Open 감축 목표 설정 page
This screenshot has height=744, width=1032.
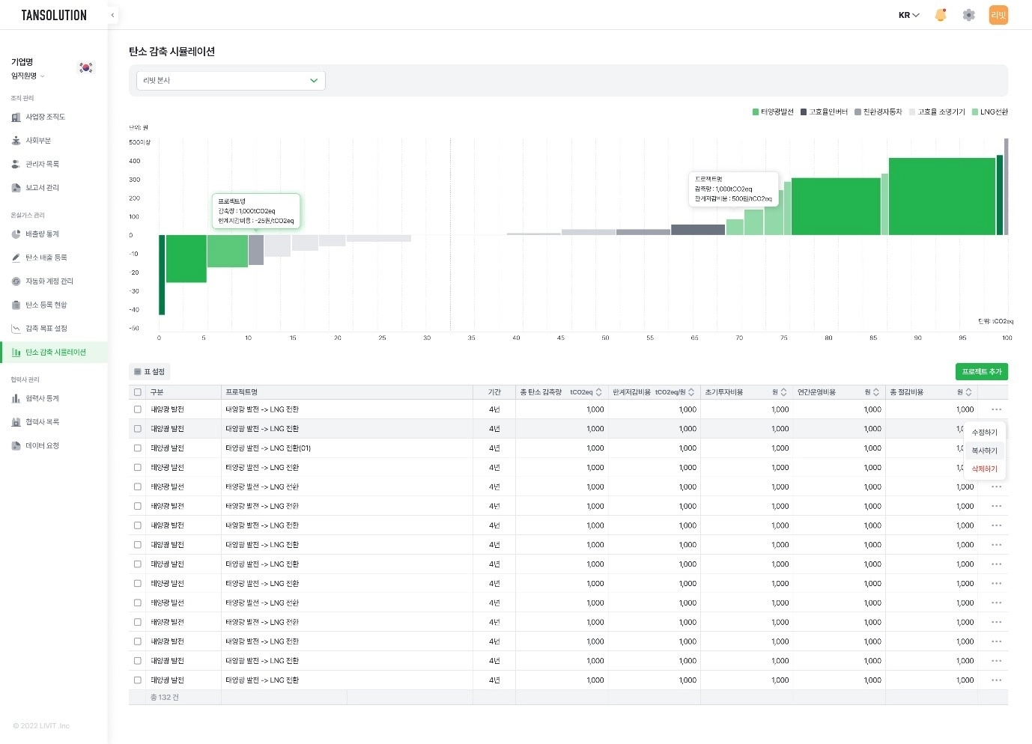46,329
